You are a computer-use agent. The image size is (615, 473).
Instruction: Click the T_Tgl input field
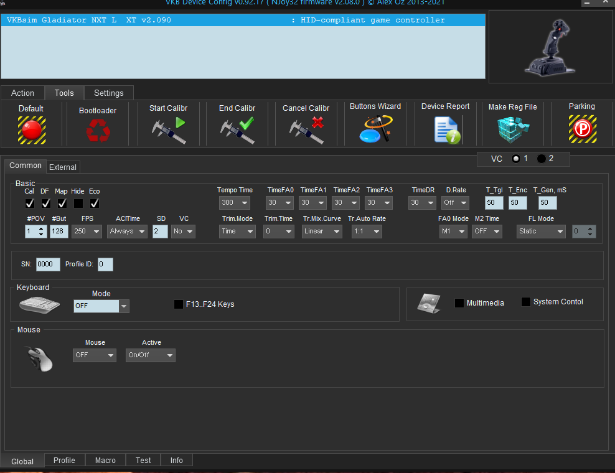(494, 203)
